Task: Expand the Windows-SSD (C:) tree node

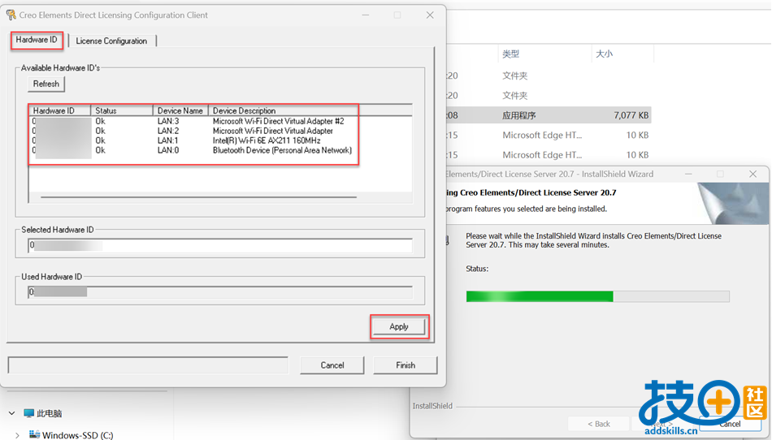Action: [18, 435]
